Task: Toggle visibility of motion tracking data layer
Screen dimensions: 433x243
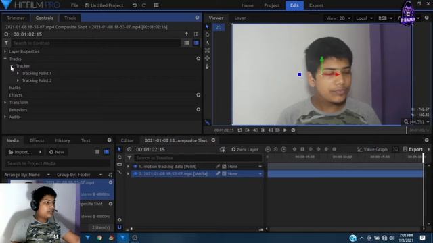Action: coord(135,167)
